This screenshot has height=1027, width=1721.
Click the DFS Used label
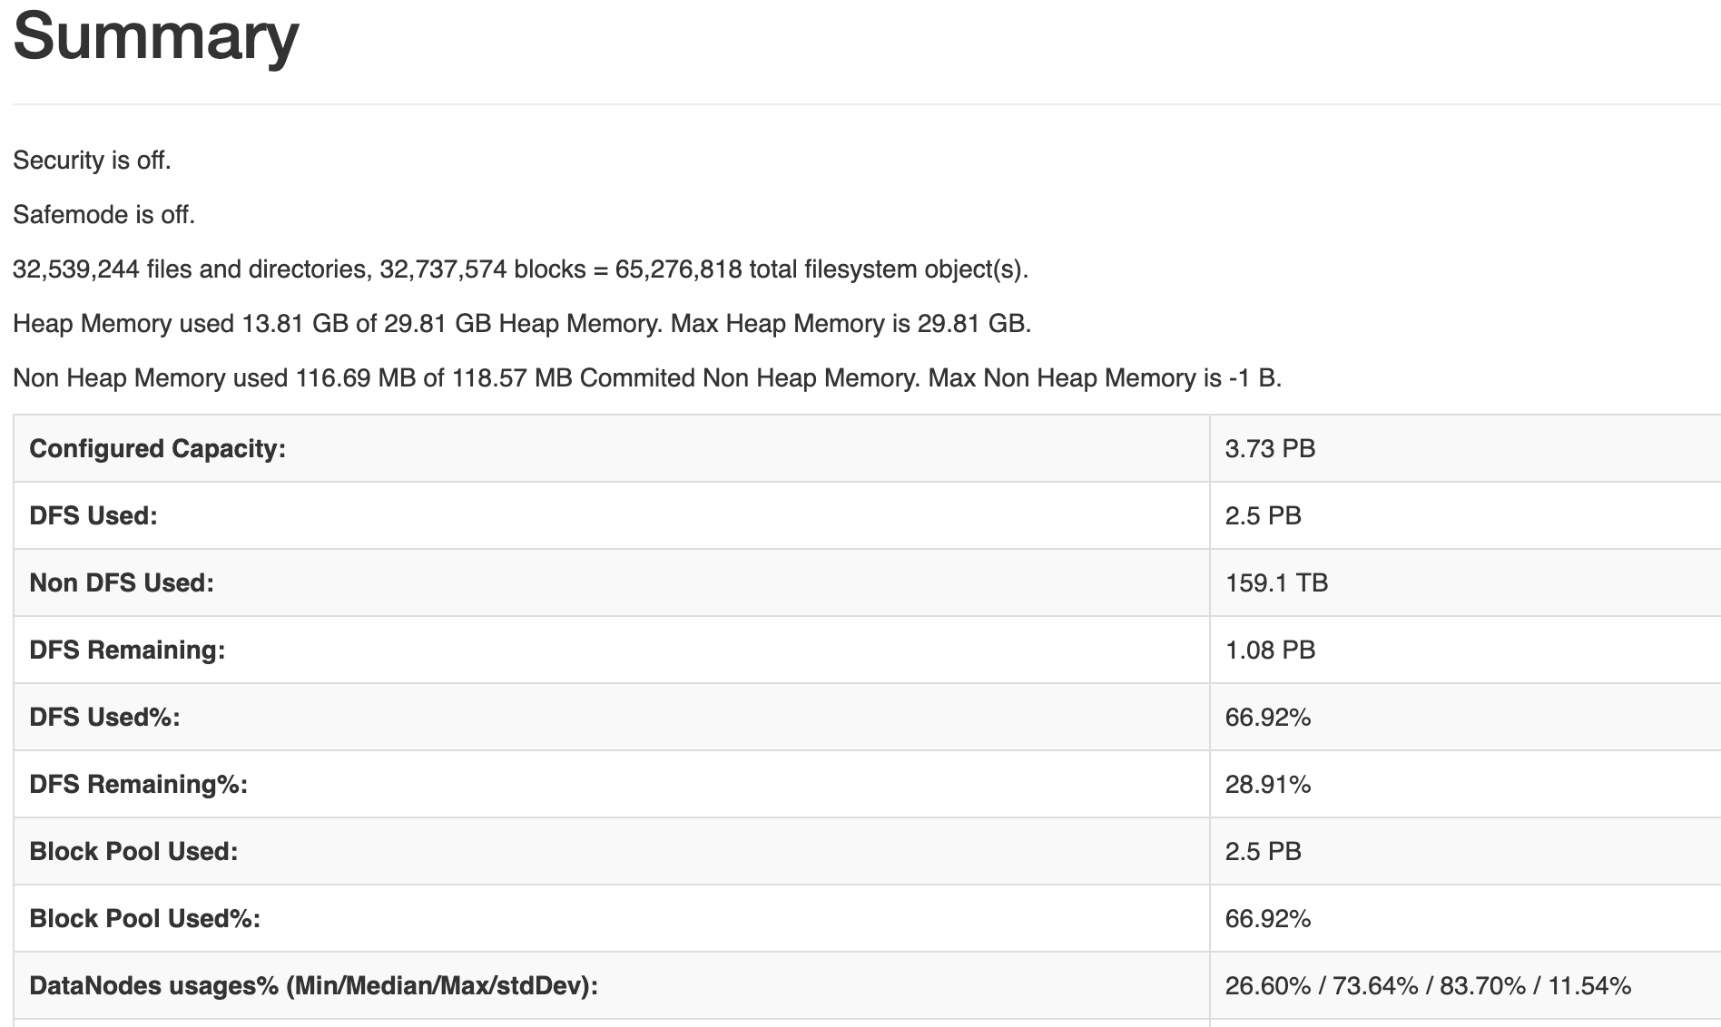[x=93, y=516]
